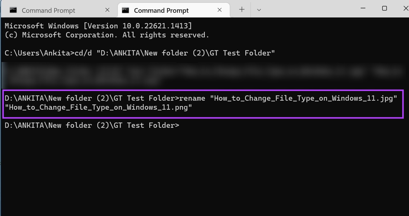409x216 pixels.
Task: Close the active Command Prompt tab
Action: [x=219, y=10]
